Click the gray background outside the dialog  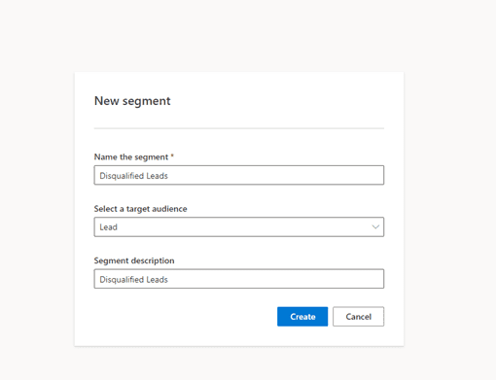coord(450,194)
